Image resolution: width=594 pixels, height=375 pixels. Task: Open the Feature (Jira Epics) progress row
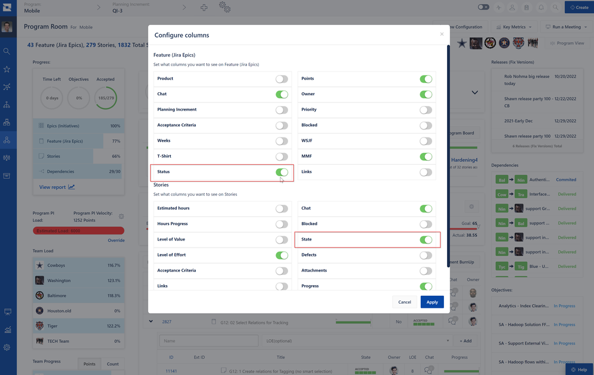point(79,141)
